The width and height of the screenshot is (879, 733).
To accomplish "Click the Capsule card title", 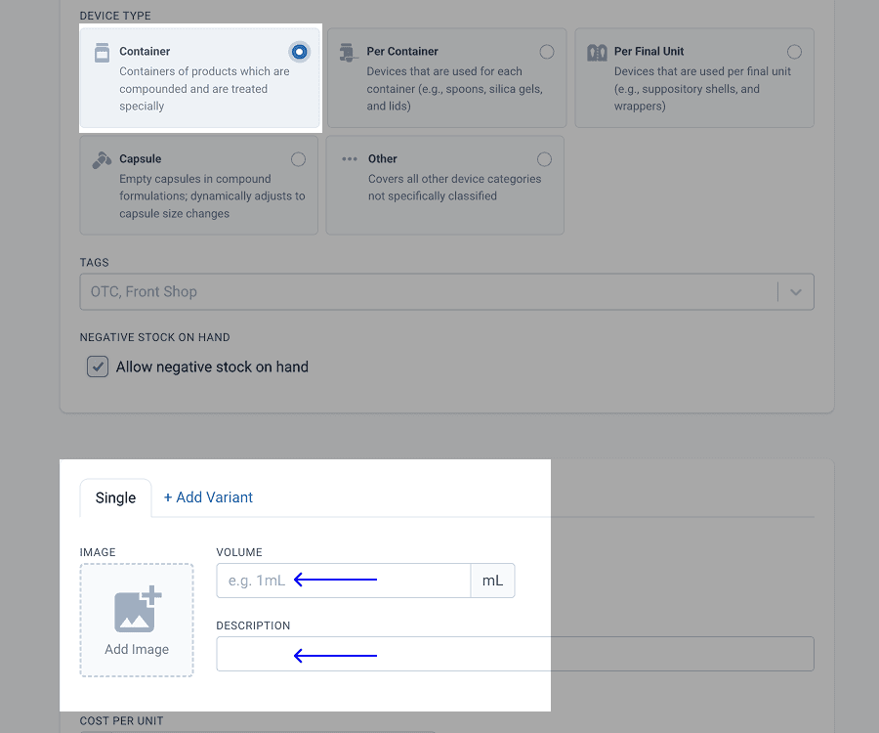I will click(x=140, y=159).
